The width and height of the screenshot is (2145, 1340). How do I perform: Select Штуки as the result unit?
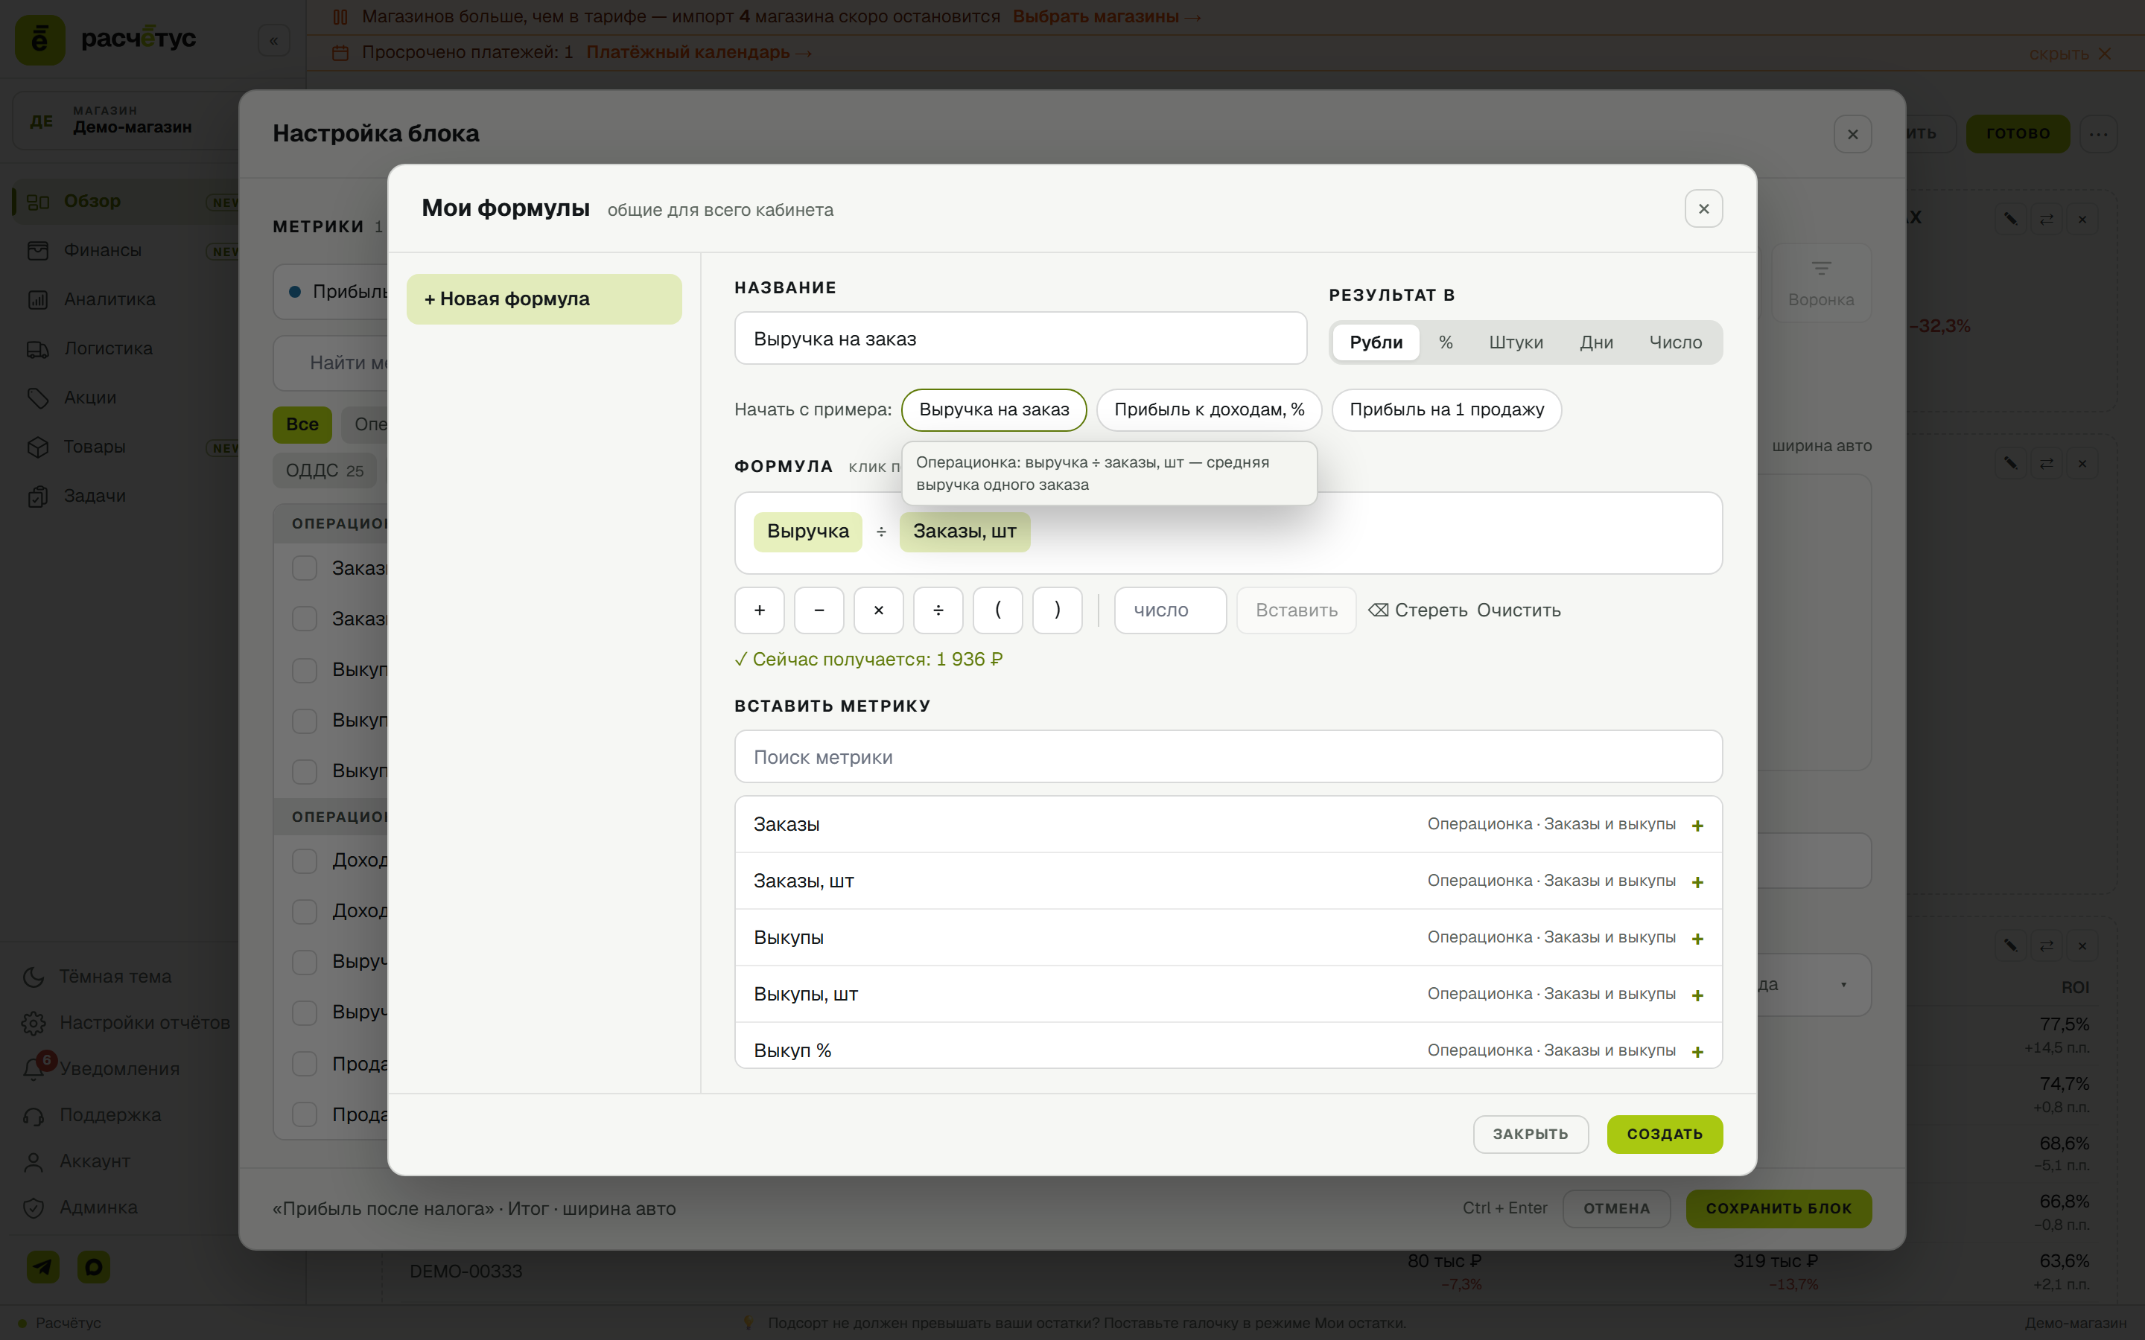tap(1516, 342)
